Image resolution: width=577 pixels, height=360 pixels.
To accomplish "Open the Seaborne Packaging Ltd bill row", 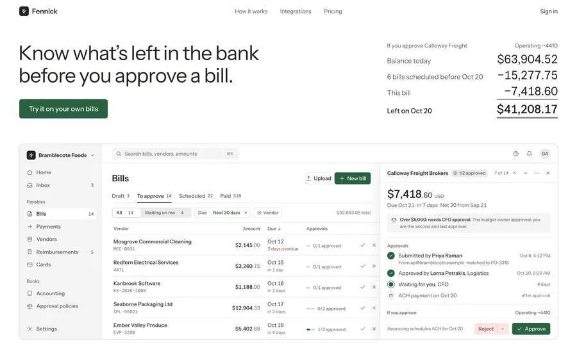I will click(x=246, y=308).
